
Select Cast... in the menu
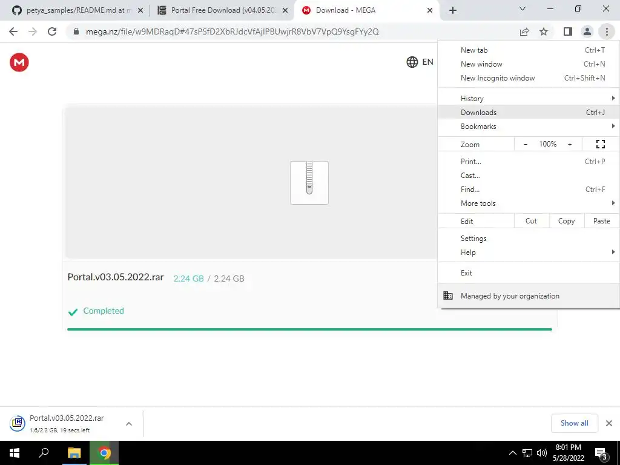pyautogui.click(x=529, y=175)
